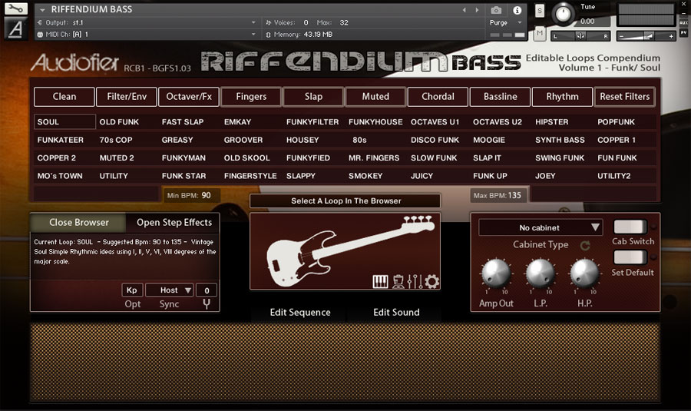This screenshot has height=411, width=691.
Task: Click Reset Filters button
Action: (x=624, y=97)
